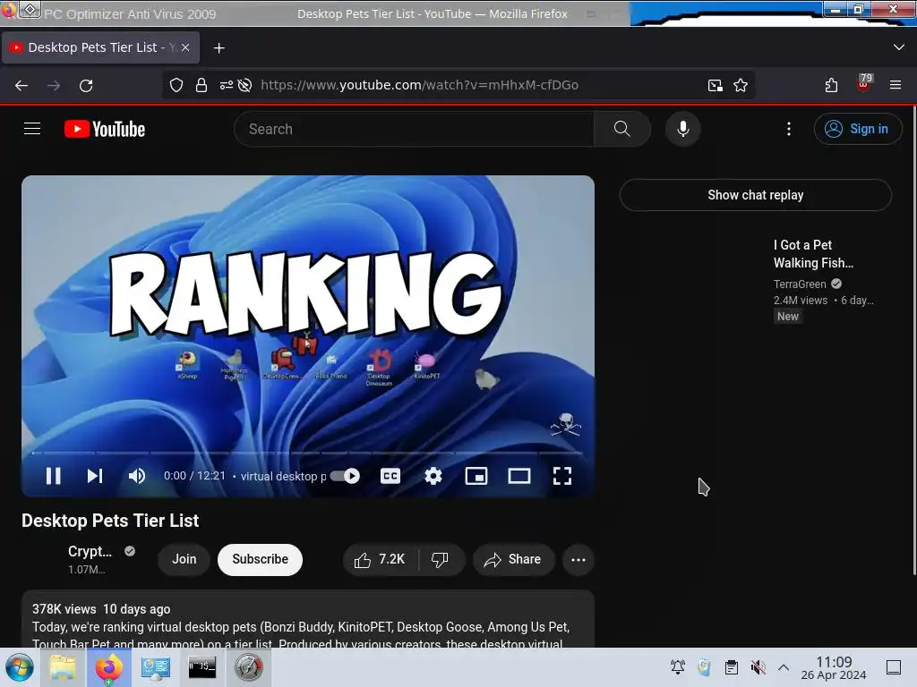Click the virtual desktop chapter title
Image resolution: width=917 pixels, height=687 pixels.
tap(283, 476)
